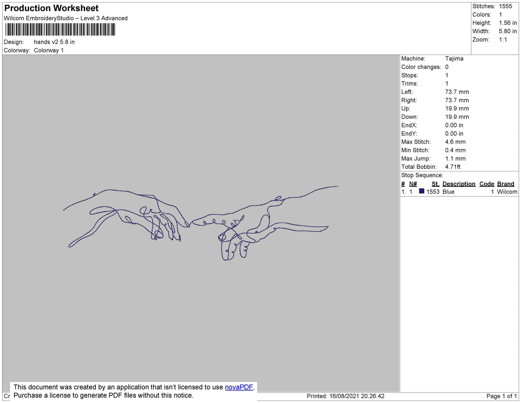Click the Stitches value 1555

[505, 6]
